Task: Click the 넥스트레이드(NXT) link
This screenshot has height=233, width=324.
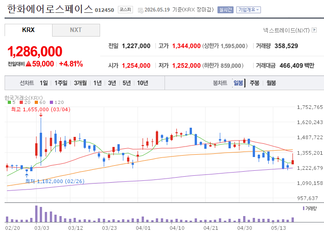Action: [x=287, y=30]
